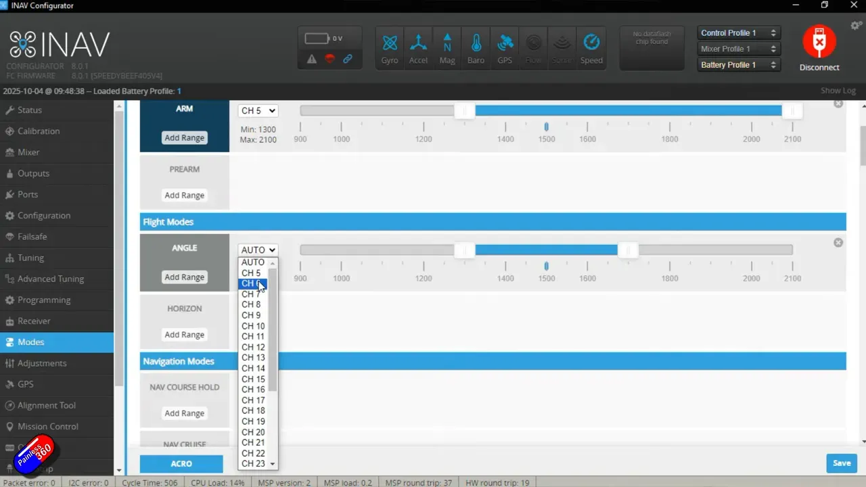Image resolution: width=866 pixels, height=487 pixels.
Task: Go to the Failsafe sidebar tab
Action: tap(32, 237)
